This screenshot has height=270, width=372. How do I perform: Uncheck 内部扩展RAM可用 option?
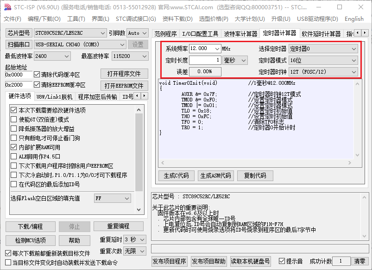(13, 147)
